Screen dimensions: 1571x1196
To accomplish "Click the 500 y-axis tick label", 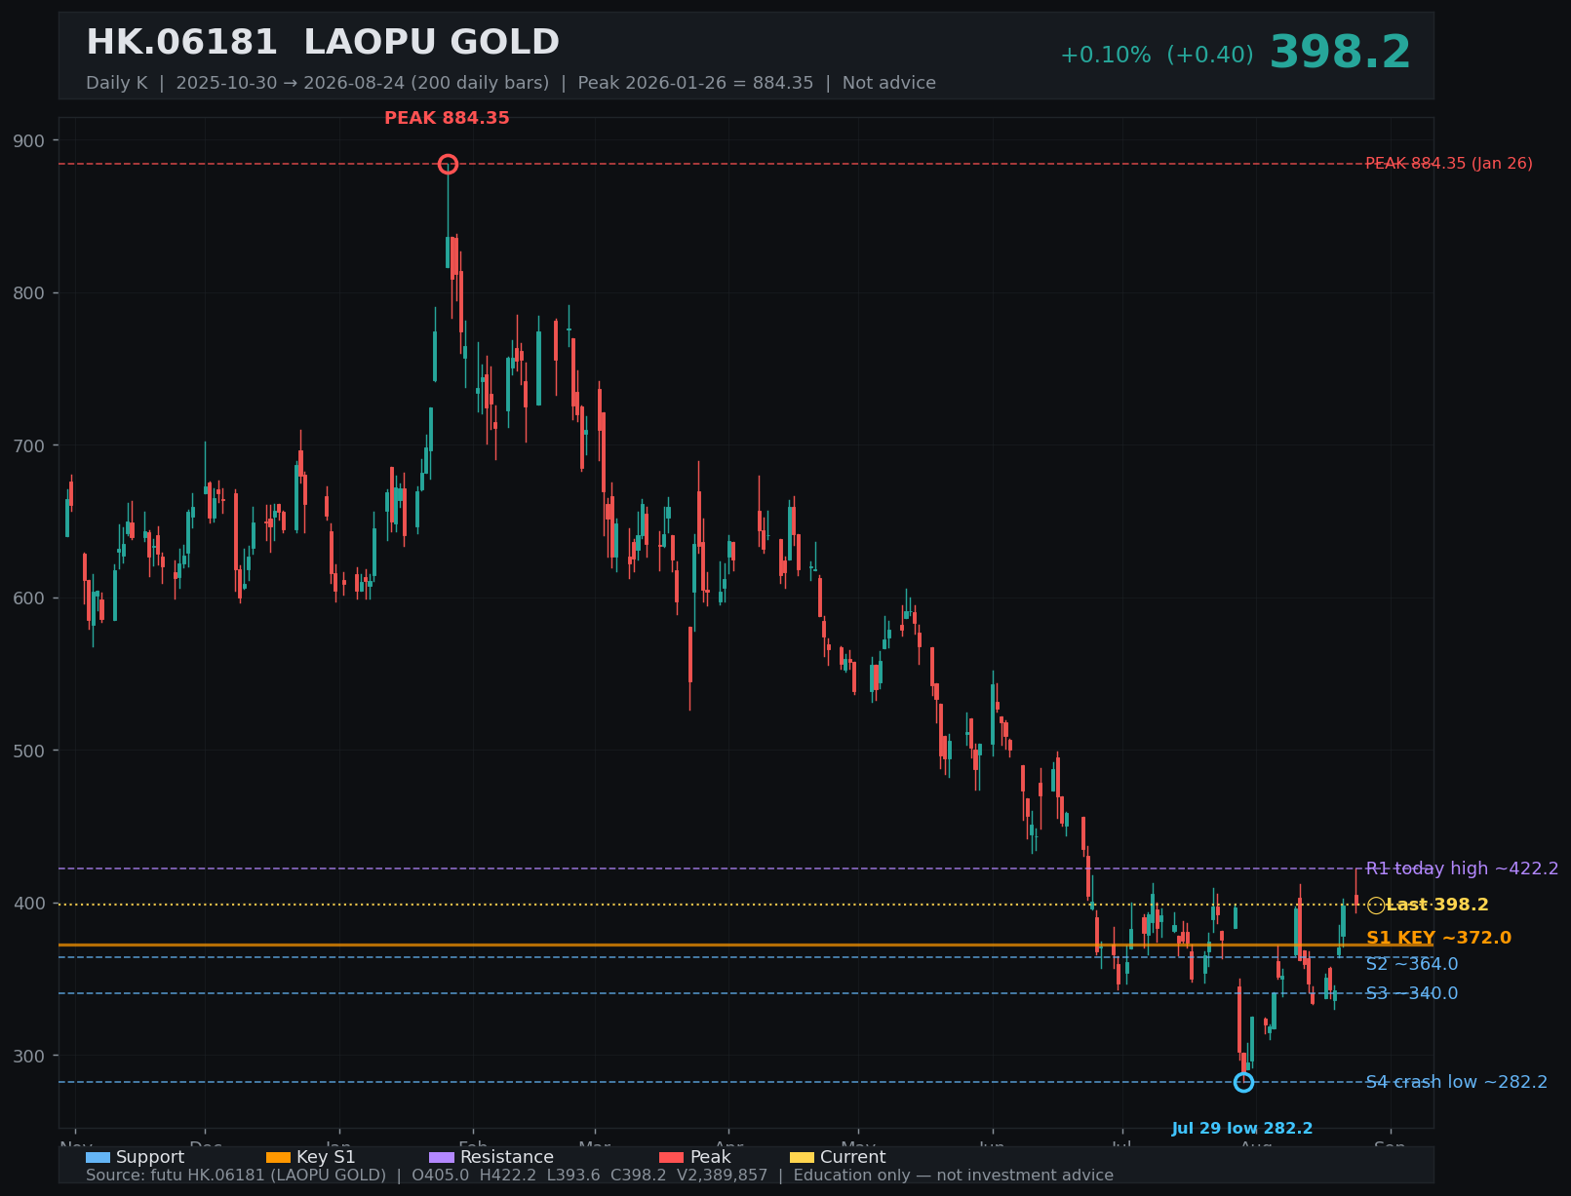I will click(29, 751).
